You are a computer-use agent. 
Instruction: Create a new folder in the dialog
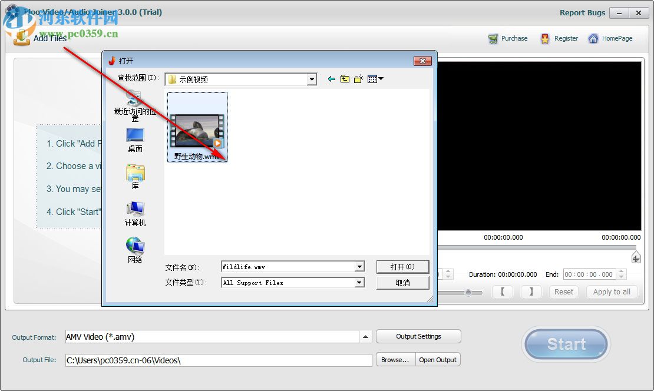coord(358,78)
